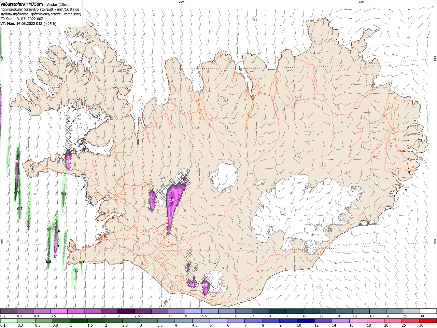
Task: Click the '2.5' value label offshore west
Action: (x=16, y=192)
